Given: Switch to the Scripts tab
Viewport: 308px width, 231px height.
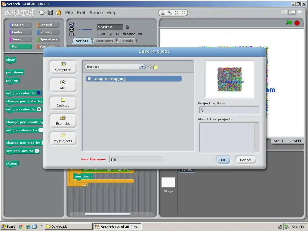Looking at the screenshot, I should [x=82, y=41].
